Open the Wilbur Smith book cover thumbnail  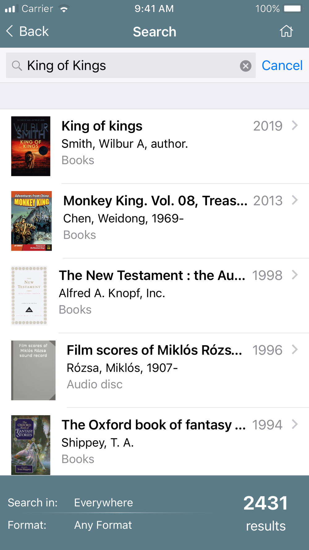31,146
